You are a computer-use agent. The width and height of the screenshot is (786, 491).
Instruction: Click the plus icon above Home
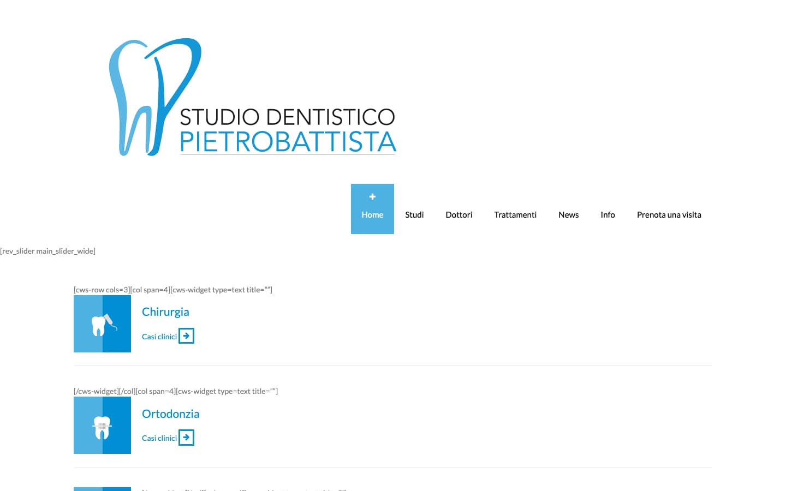[x=372, y=196]
